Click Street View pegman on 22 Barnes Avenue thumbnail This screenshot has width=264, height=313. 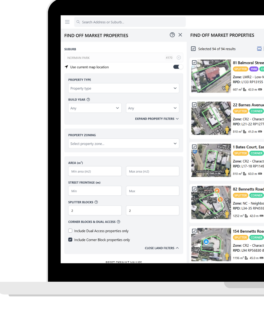[x=227, y=130]
